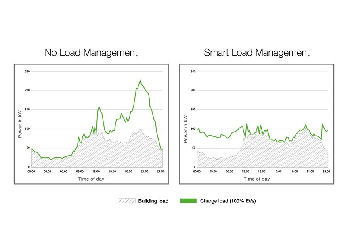Click the hatched Building load legend swatch

click(127, 201)
